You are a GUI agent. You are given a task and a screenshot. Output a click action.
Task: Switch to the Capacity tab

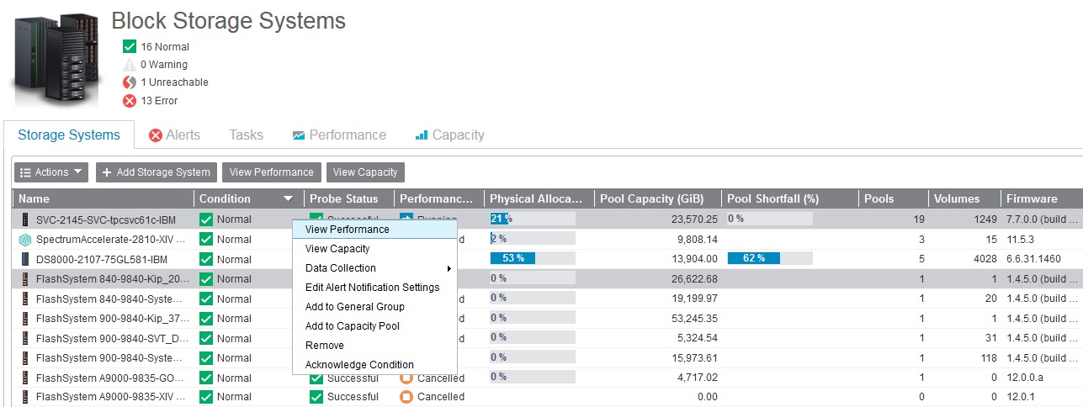click(449, 135)
